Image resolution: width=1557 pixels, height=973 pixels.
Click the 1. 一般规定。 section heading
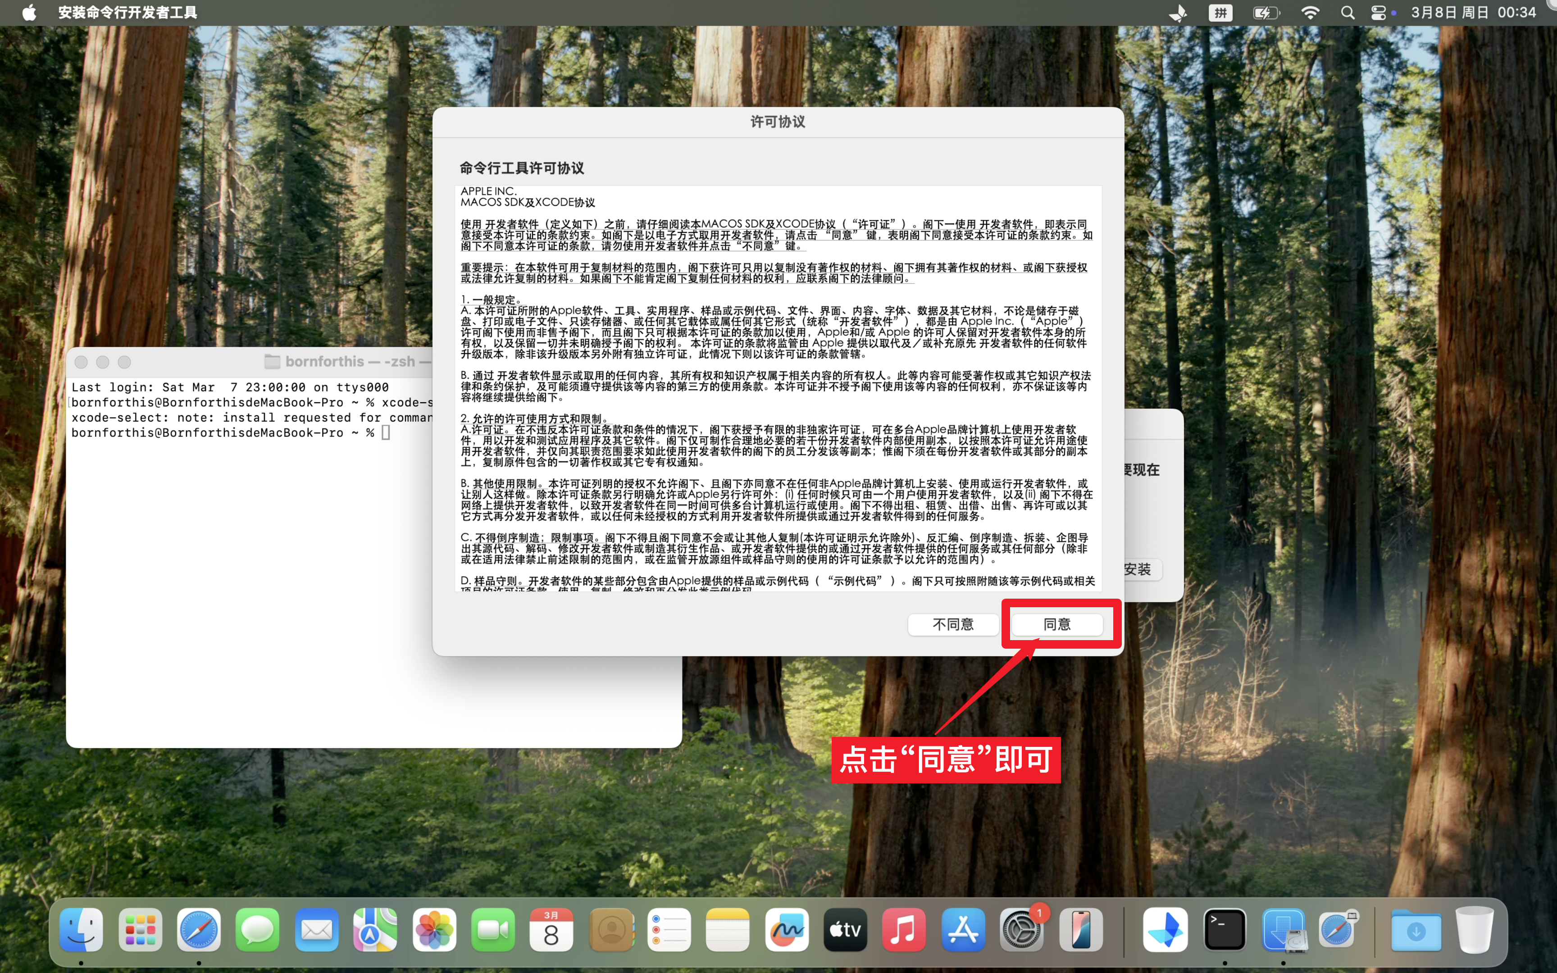(493, 300)
